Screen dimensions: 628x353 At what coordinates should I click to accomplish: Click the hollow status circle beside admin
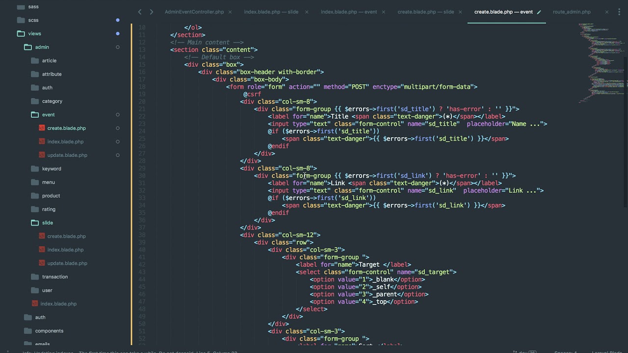tap(118, 47)
